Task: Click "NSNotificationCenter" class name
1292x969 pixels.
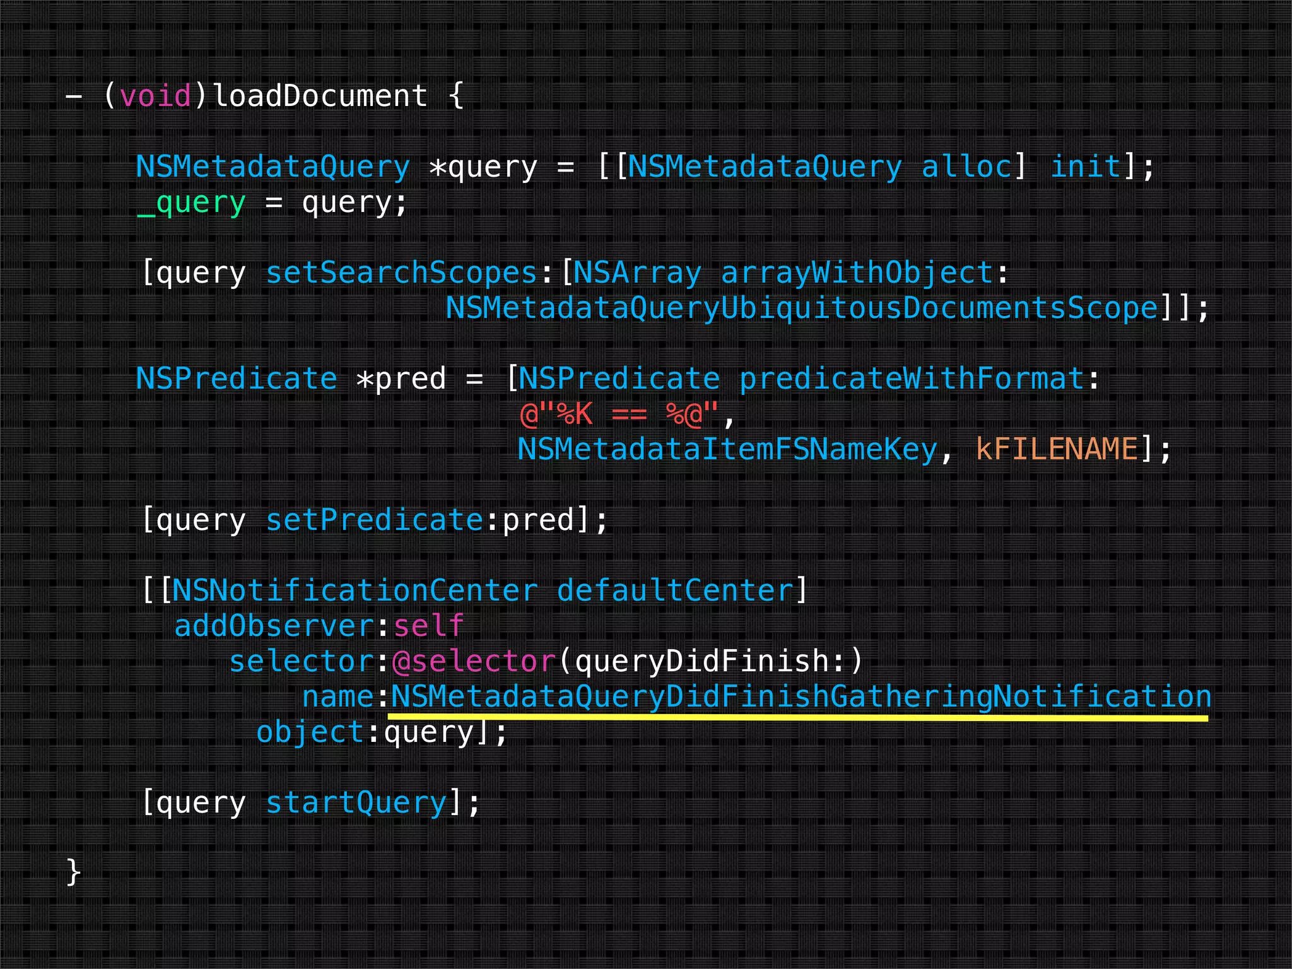Action: point(355,591)
